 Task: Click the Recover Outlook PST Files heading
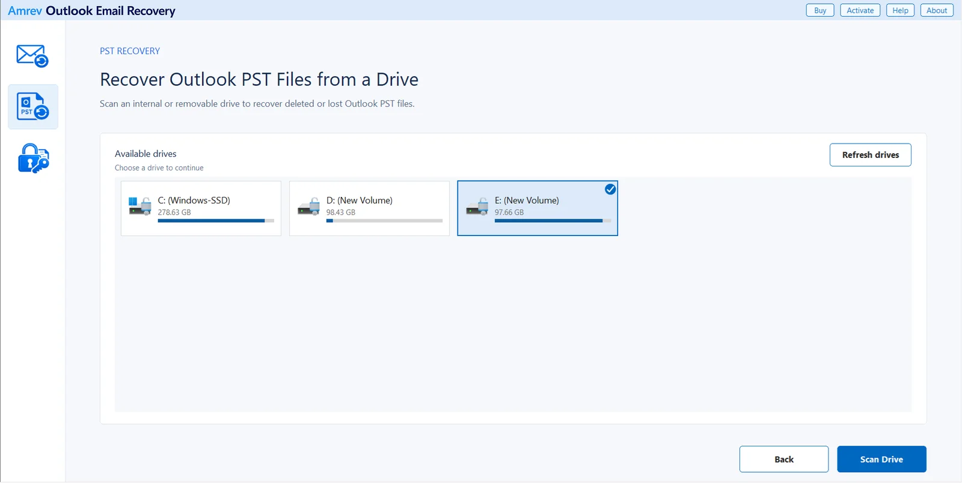tap(259, 79)
